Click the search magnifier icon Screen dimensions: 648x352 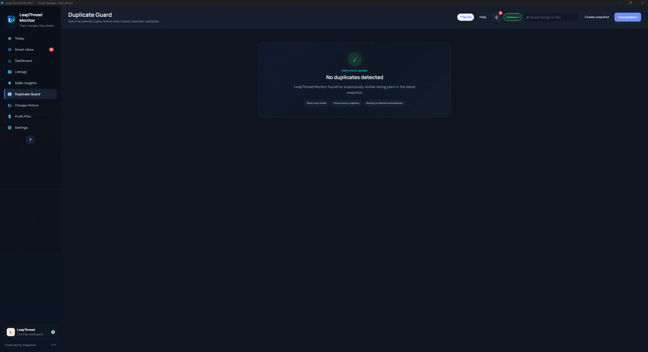coord(528,17)
